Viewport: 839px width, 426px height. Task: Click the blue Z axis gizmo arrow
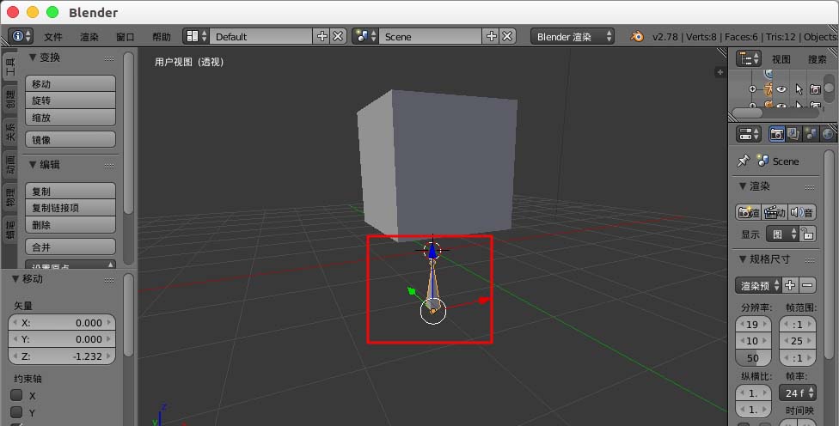click(432, 251)
